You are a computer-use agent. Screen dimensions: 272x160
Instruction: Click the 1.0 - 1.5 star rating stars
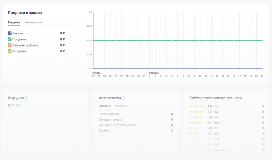coord(197,145)
